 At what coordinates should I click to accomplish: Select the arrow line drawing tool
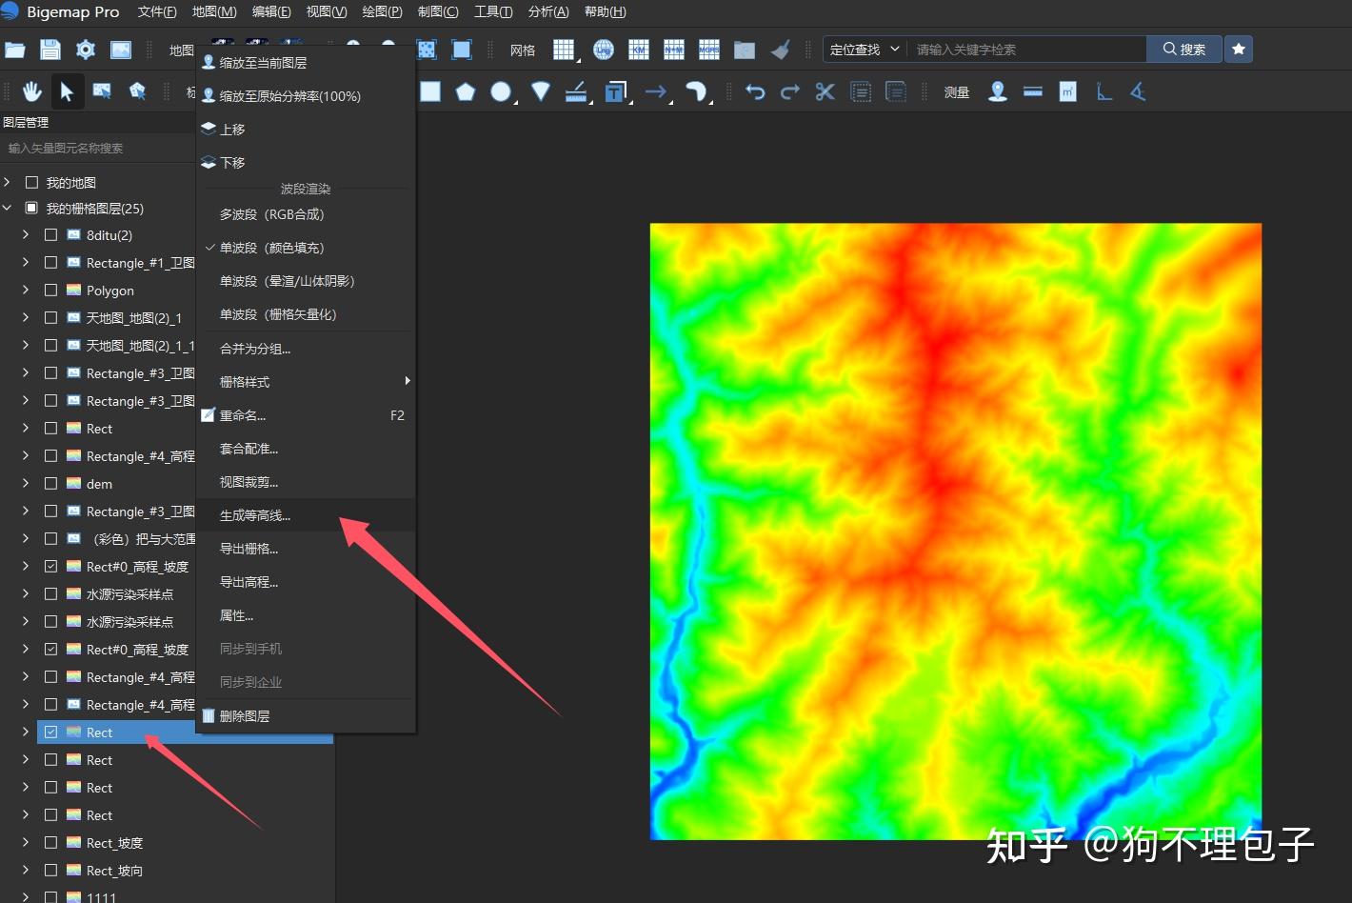coord(656,91)
